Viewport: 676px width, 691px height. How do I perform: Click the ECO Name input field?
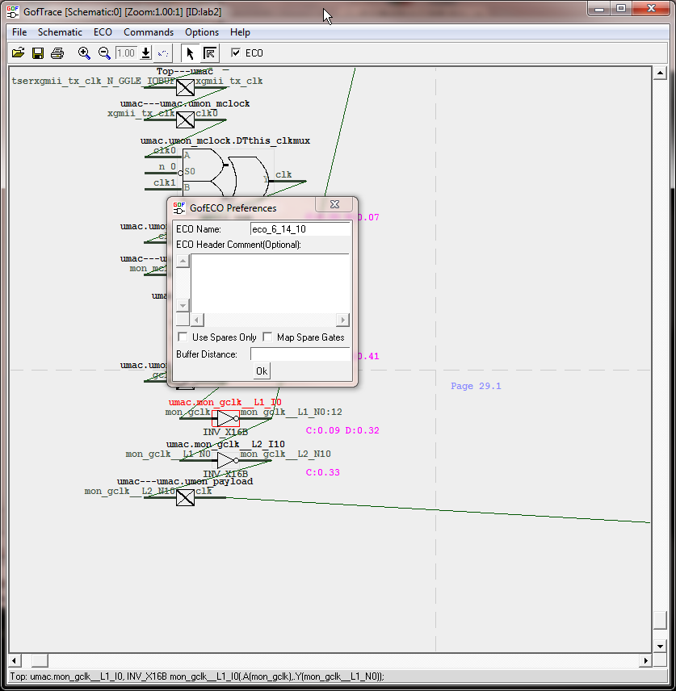300,229
